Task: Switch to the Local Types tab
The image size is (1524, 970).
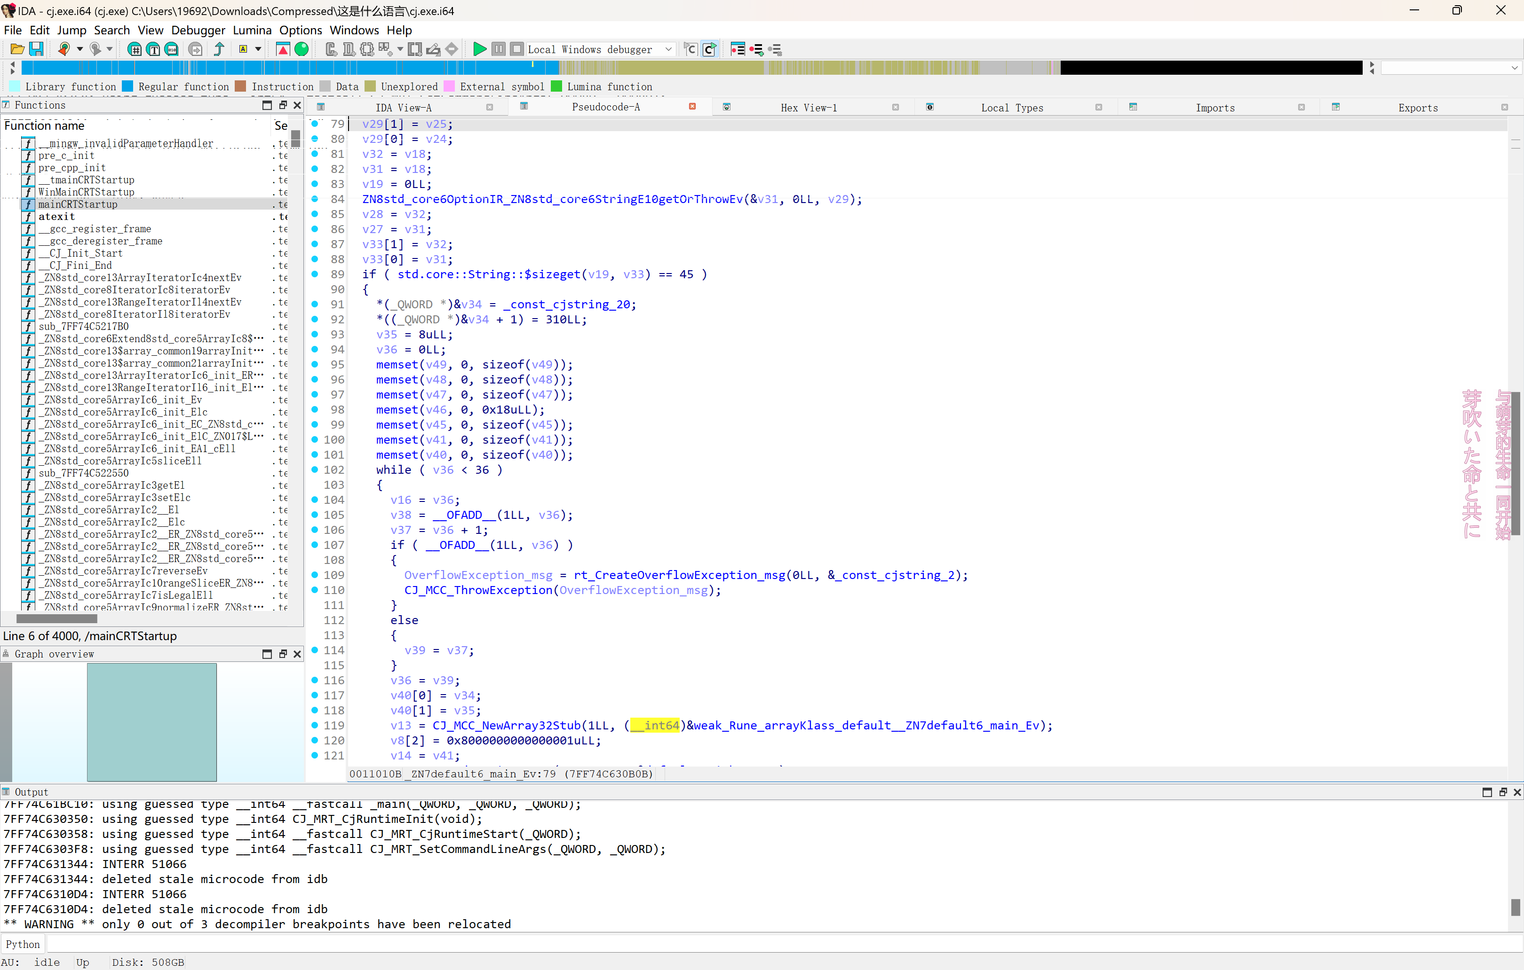Action: click(1011, 108)
